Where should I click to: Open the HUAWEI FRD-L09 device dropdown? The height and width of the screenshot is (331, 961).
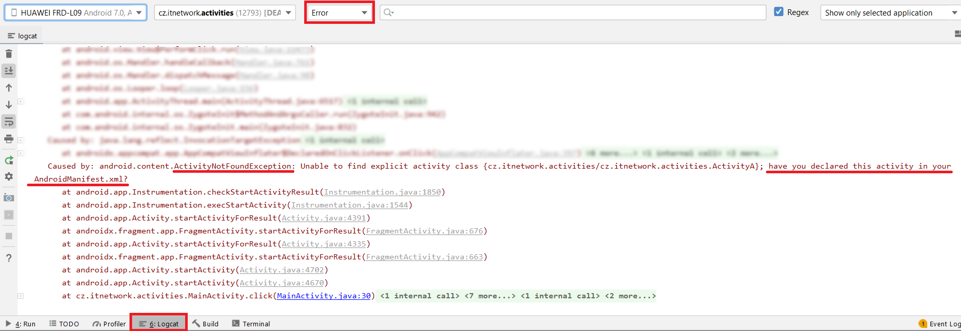[76, 12]
